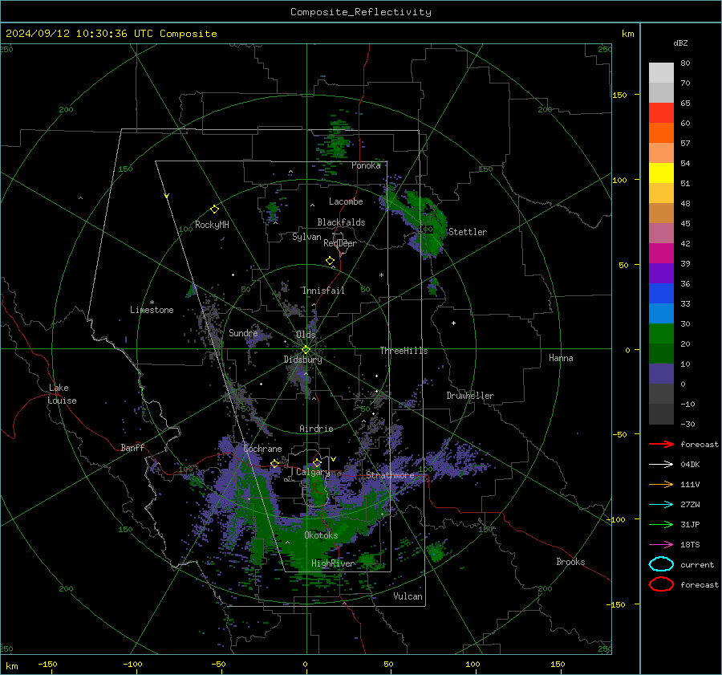Click the yellow radar-site diamond at Didsbury
Viewport: 722px width, 675px height.
[x=306, y=350]
